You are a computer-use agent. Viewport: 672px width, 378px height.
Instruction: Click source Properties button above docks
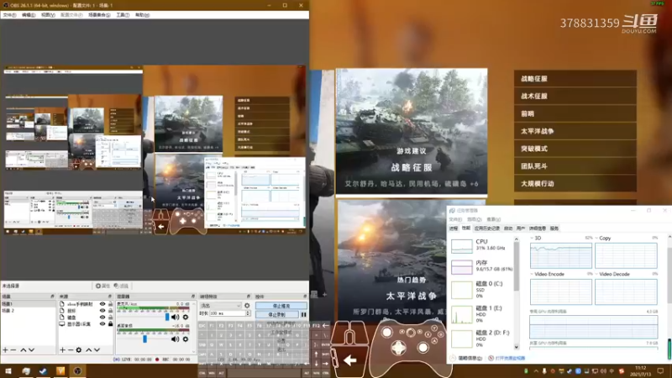click(x=102, y=286)
